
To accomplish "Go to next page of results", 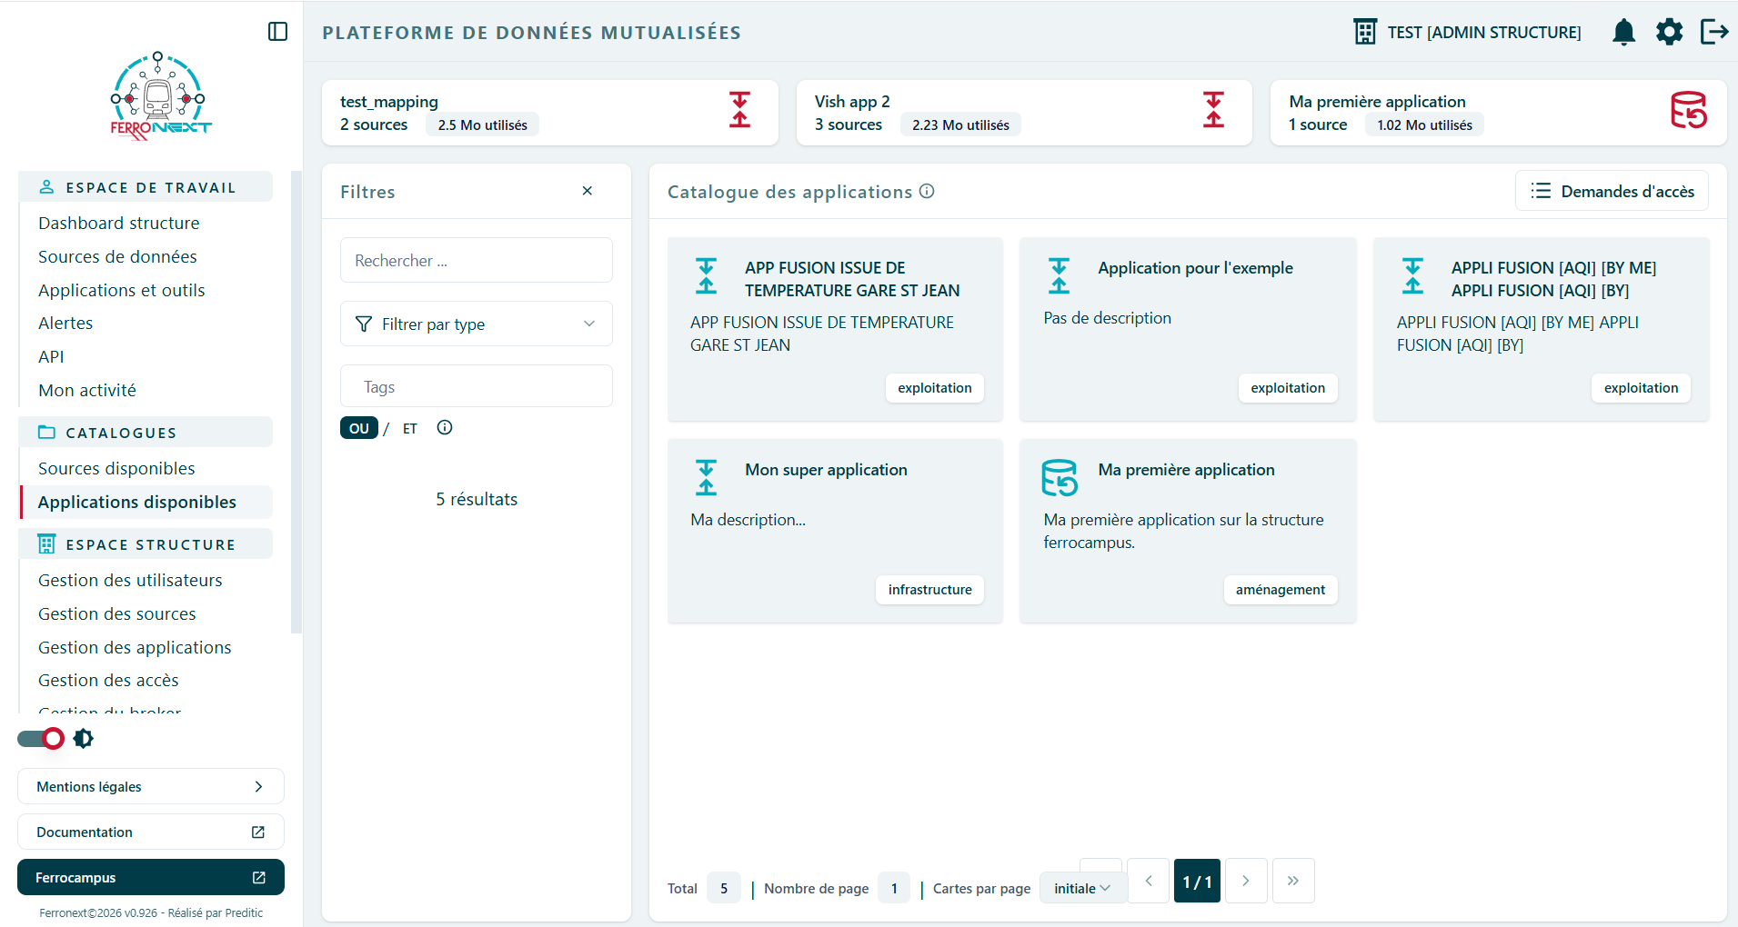I will [1246, 881].
